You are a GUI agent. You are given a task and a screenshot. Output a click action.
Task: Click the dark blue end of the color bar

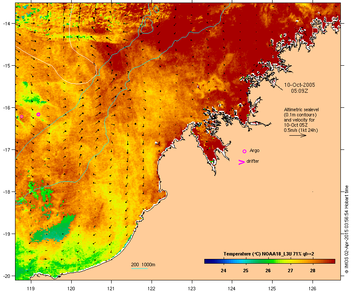point(208,261)
